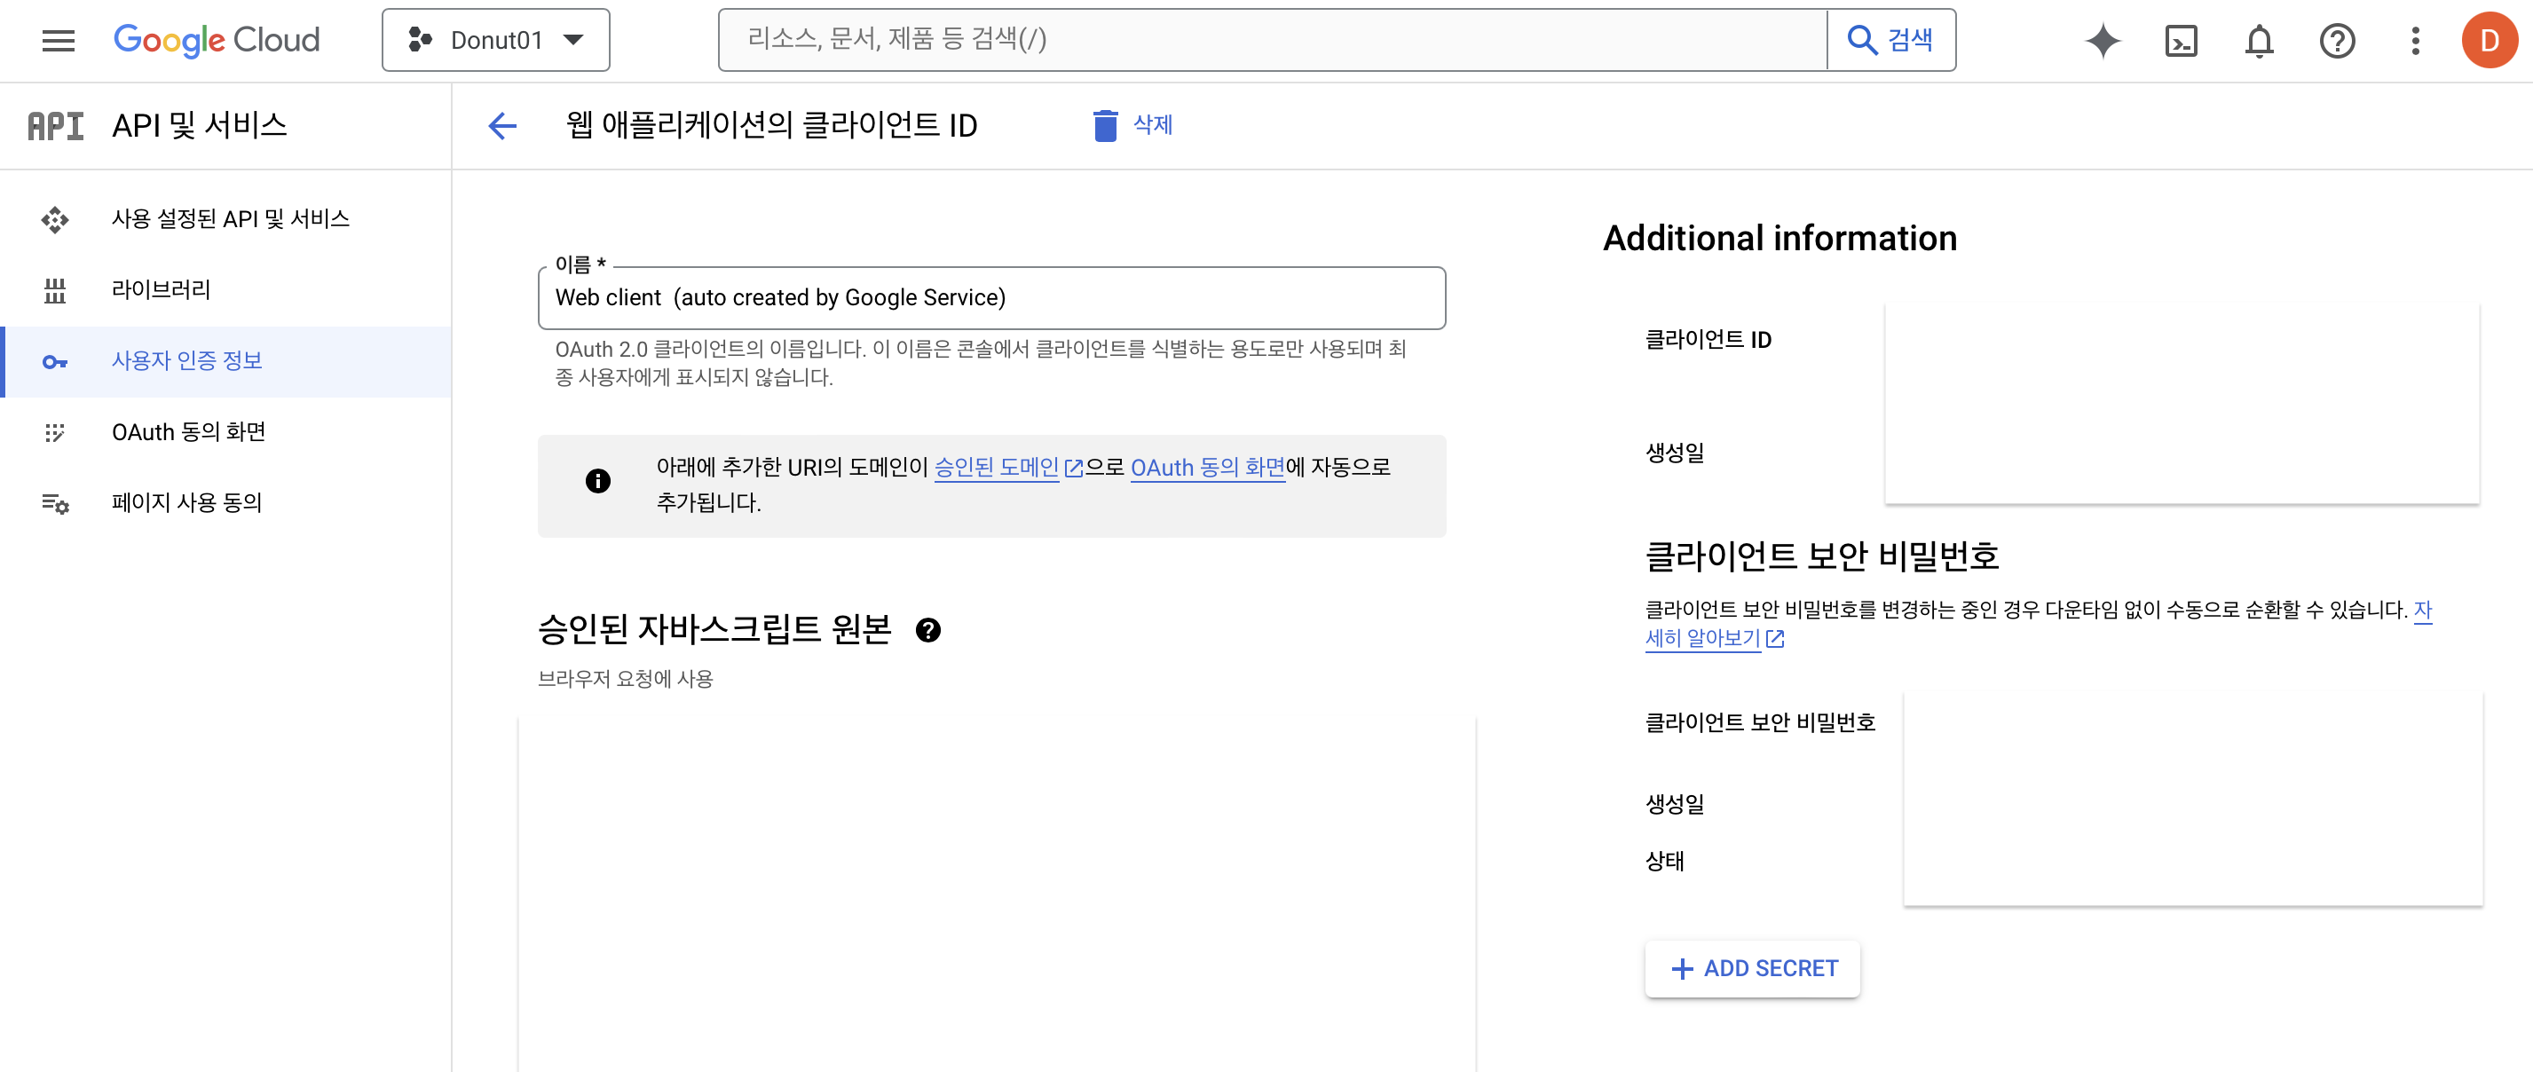The height and width of the screenshot is (1072, 2533).
Task: Click the magnifier icon in search button
Action: (1861, 40)
